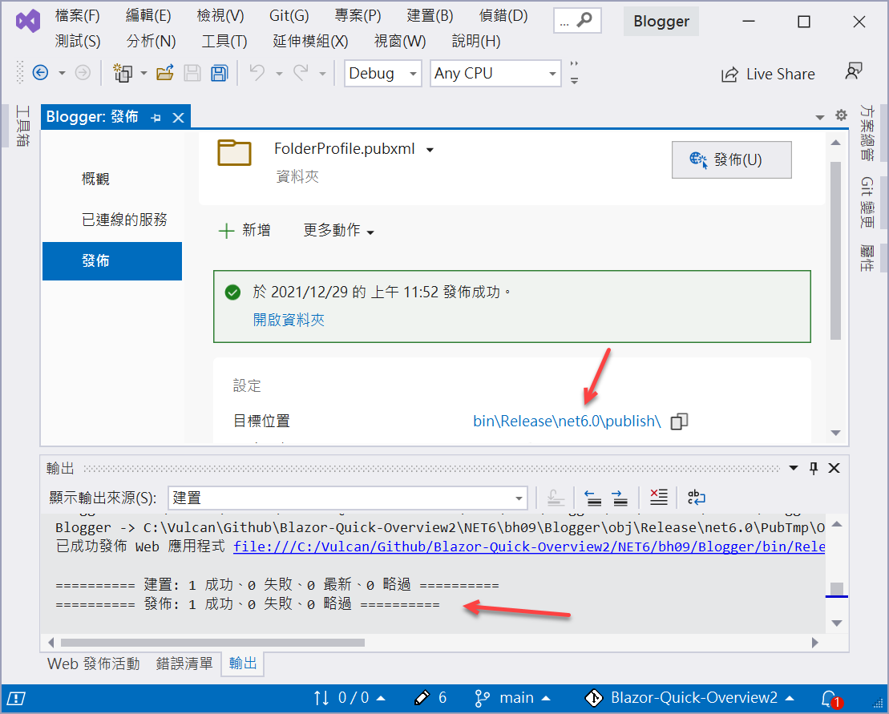This screenshot has width=889, height=714.
Task: Click the Live Share button
Action: 768,75
